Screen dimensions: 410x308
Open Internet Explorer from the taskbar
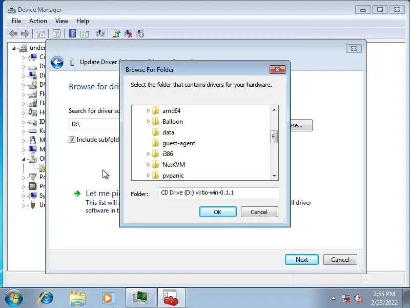point(46,298)
